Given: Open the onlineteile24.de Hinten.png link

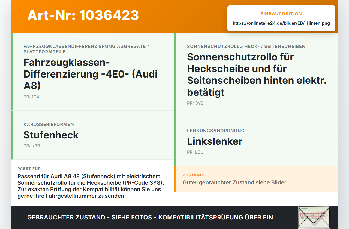Looking at the screenshot, I should pos(281,23).
